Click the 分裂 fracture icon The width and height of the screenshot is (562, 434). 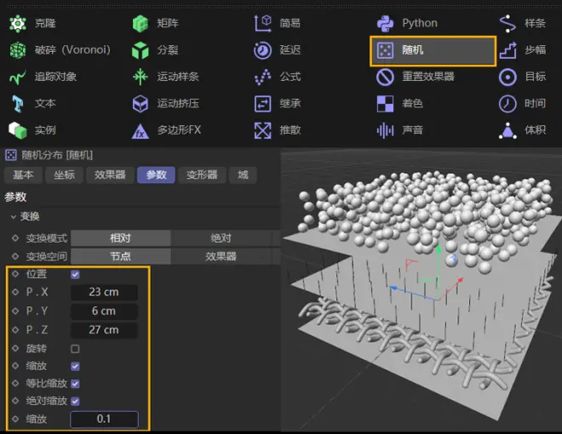click(x=140, y=50)
